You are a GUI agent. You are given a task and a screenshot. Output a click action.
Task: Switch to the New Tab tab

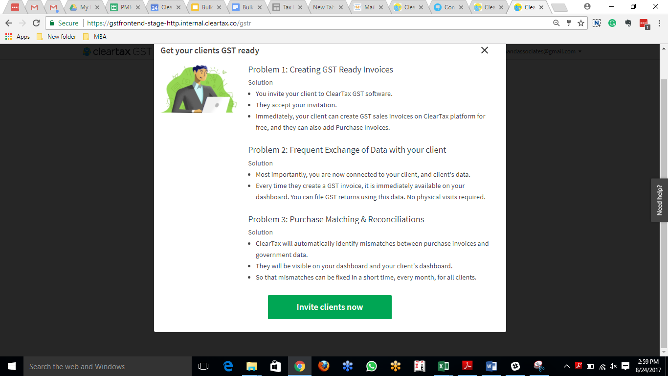(327, 7)
